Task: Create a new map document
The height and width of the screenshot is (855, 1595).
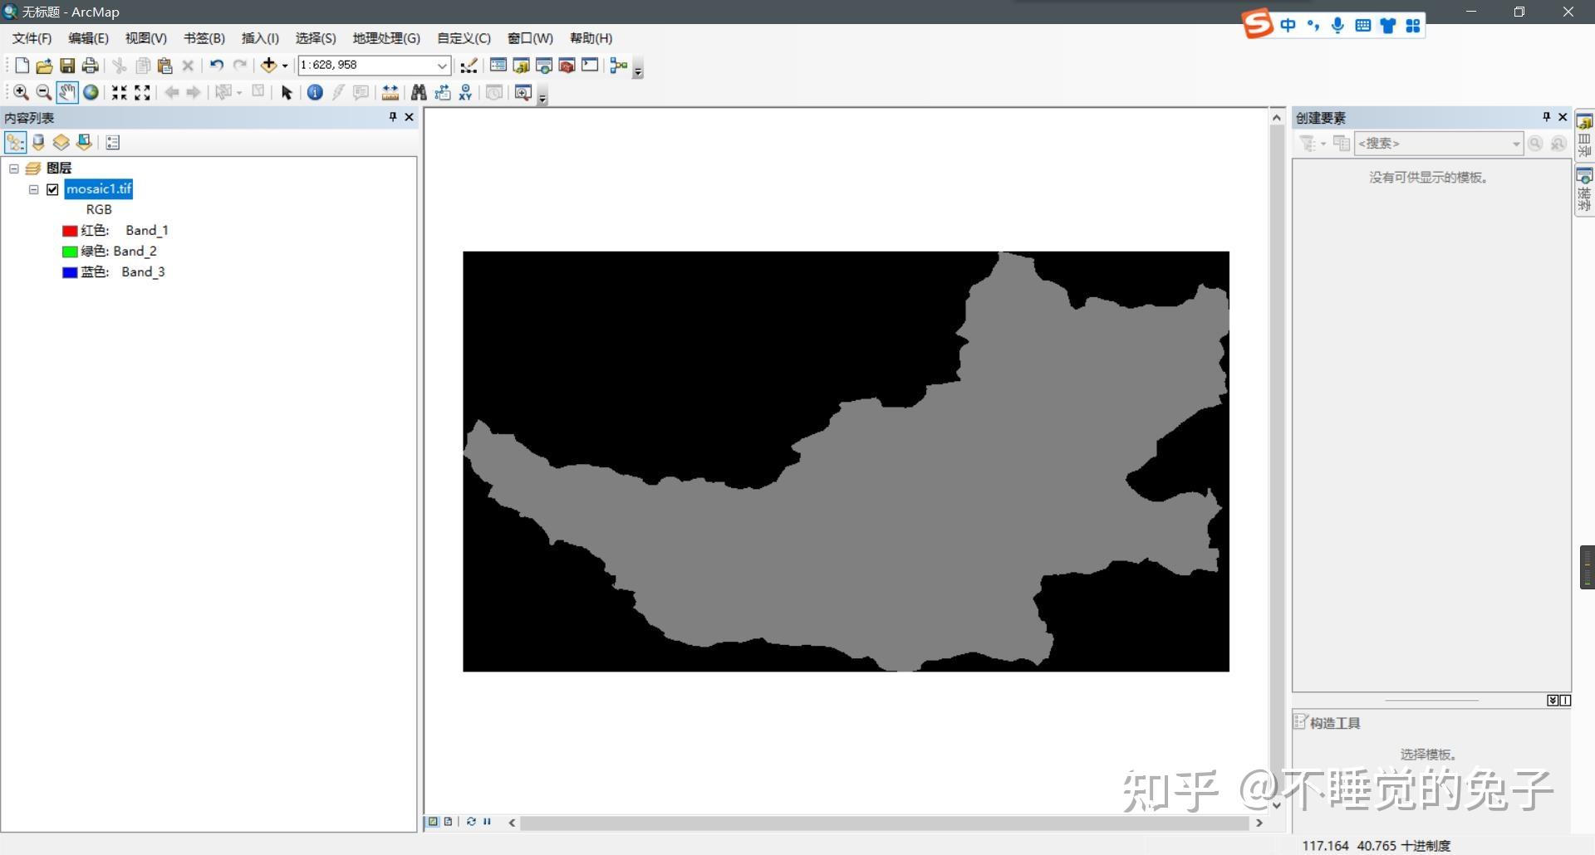Action: pyautogui.click(x=22, y=66)
